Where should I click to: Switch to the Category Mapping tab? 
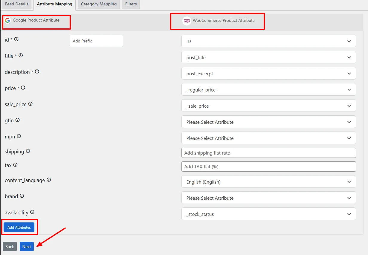[x=98, y=4]
